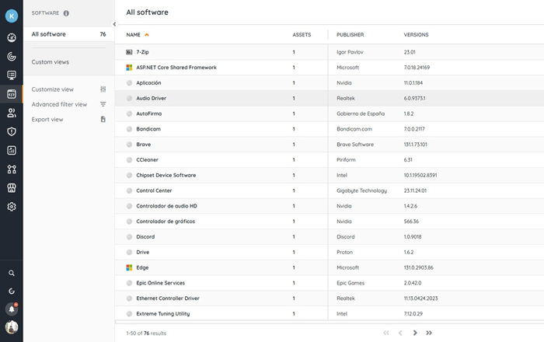The image size is (544, 342).
Task: Open the Bandicam software entry
Action: click(x=148, y=129)
